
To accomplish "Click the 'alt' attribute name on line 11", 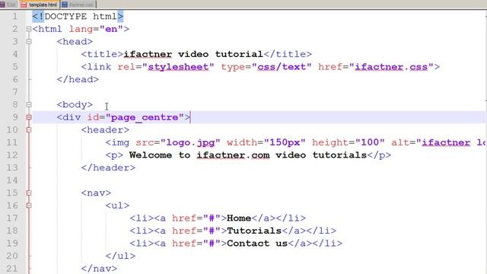I will 400,142.
